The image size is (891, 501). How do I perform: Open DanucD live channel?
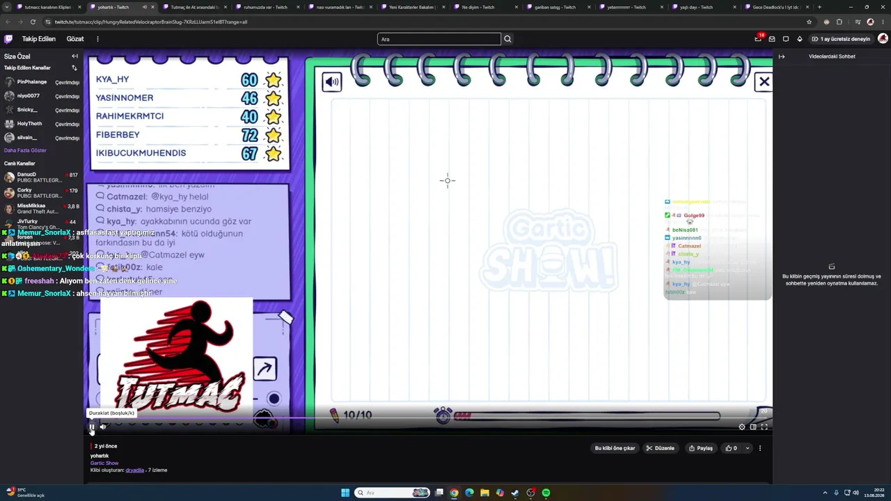tap(42, 177)
